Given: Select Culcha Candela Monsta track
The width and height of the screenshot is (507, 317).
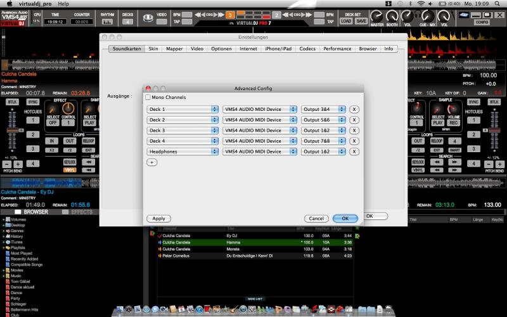Looking at the screenshot, I should (255, 249).
